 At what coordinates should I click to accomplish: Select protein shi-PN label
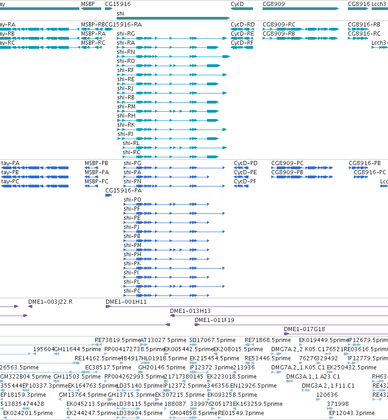[133, 181]
